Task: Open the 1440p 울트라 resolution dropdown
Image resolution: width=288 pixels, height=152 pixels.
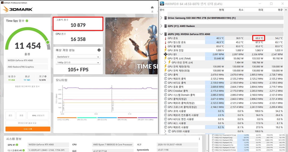Action: point(78,62)
